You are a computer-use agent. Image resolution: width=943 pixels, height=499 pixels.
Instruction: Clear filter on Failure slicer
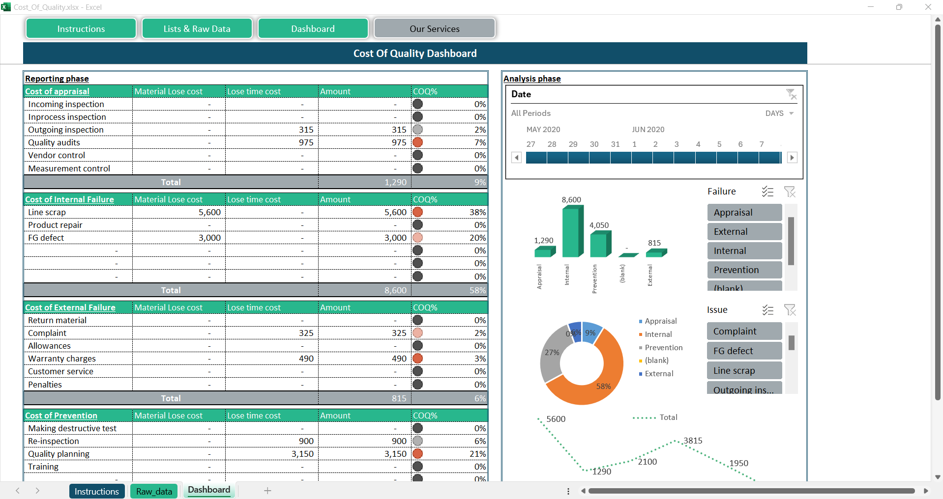[790, 192]
